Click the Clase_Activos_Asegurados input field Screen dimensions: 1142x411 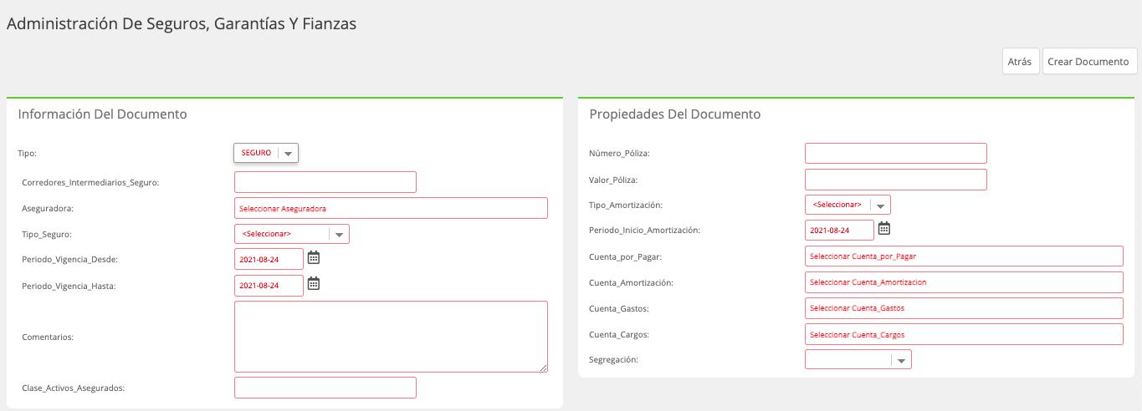click(325, 388)
